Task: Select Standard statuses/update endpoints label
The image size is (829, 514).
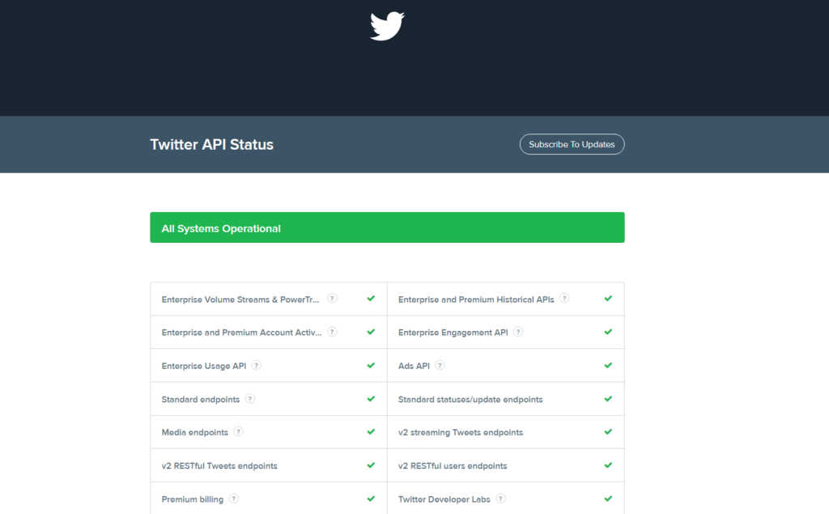Action: 470,399
